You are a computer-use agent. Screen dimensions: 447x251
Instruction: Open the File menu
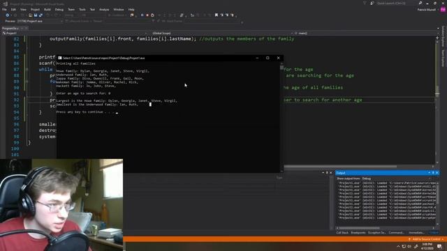point(4,9)
